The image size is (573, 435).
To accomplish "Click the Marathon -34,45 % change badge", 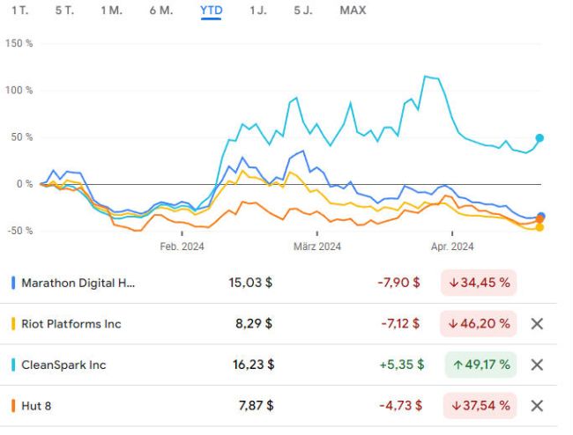I will click(479, 283).
